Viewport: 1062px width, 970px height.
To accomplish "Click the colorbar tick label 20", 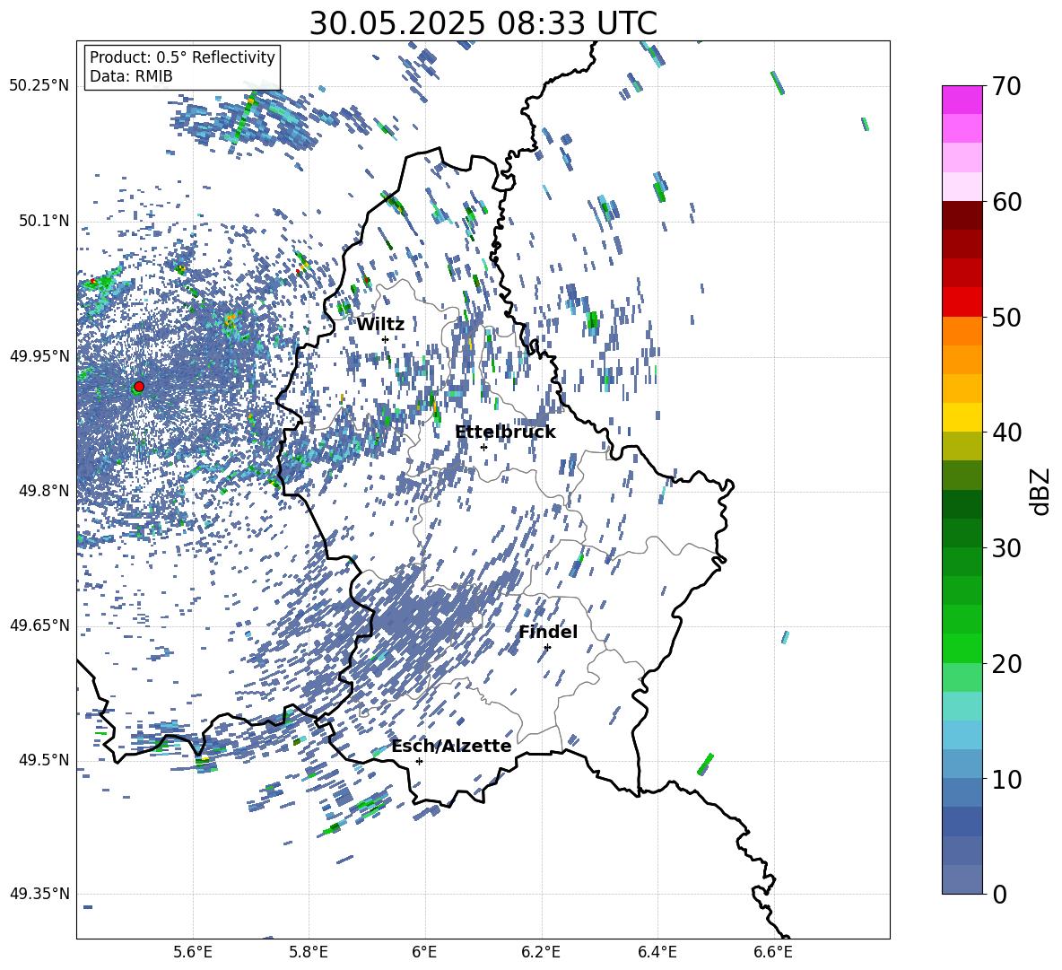I will (1007, 664).
